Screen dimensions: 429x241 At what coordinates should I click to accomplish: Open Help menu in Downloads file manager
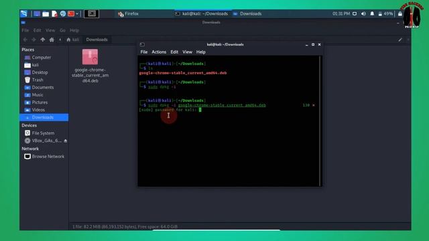click(x=74, y=30)
